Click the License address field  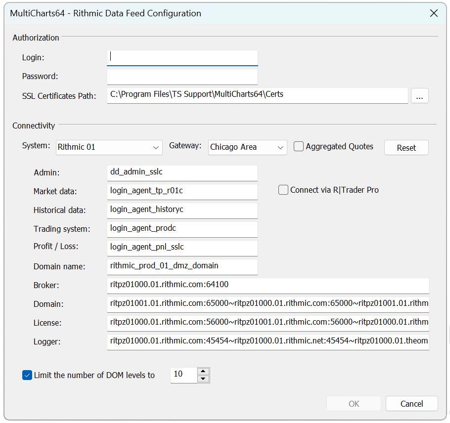(268, 323)
